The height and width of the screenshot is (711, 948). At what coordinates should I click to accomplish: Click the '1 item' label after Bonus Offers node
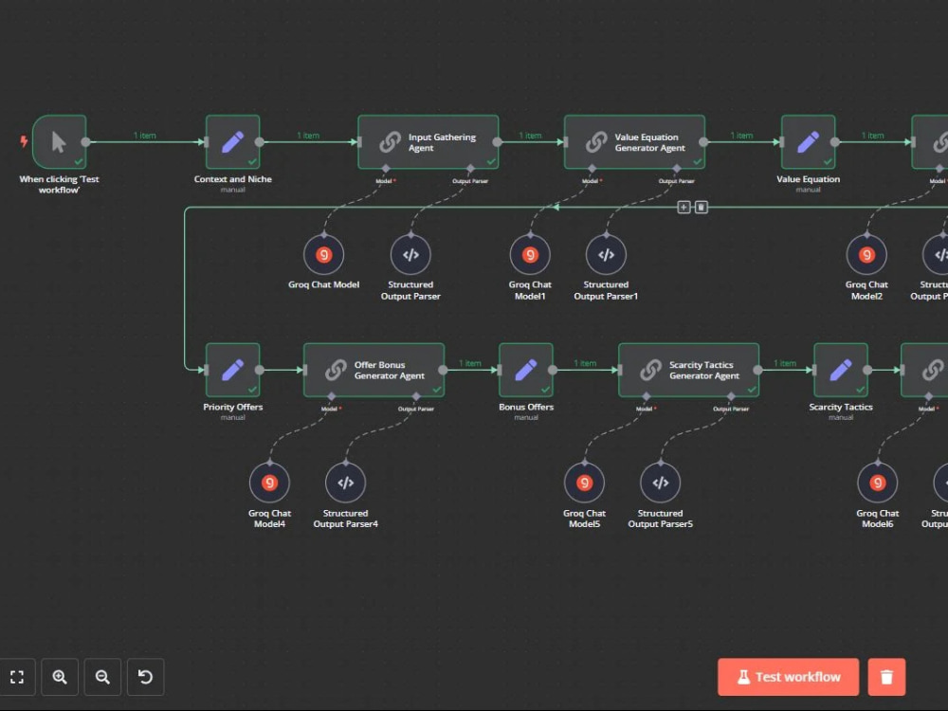point(585,363)
